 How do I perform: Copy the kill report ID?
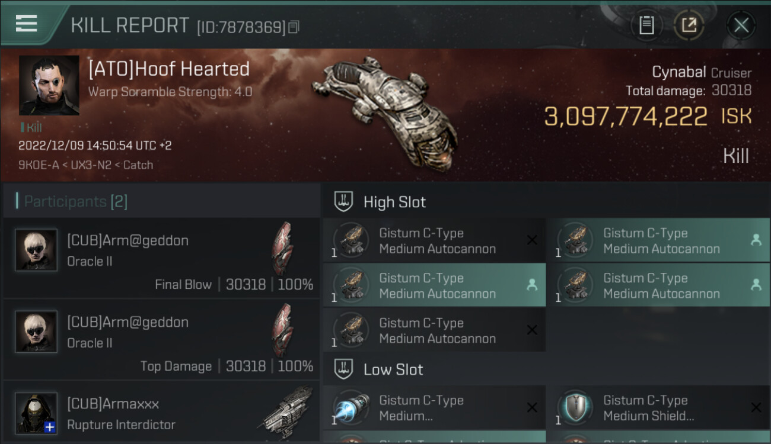[294, 27]
